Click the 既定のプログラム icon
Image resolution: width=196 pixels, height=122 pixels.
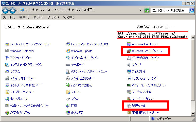7,113
